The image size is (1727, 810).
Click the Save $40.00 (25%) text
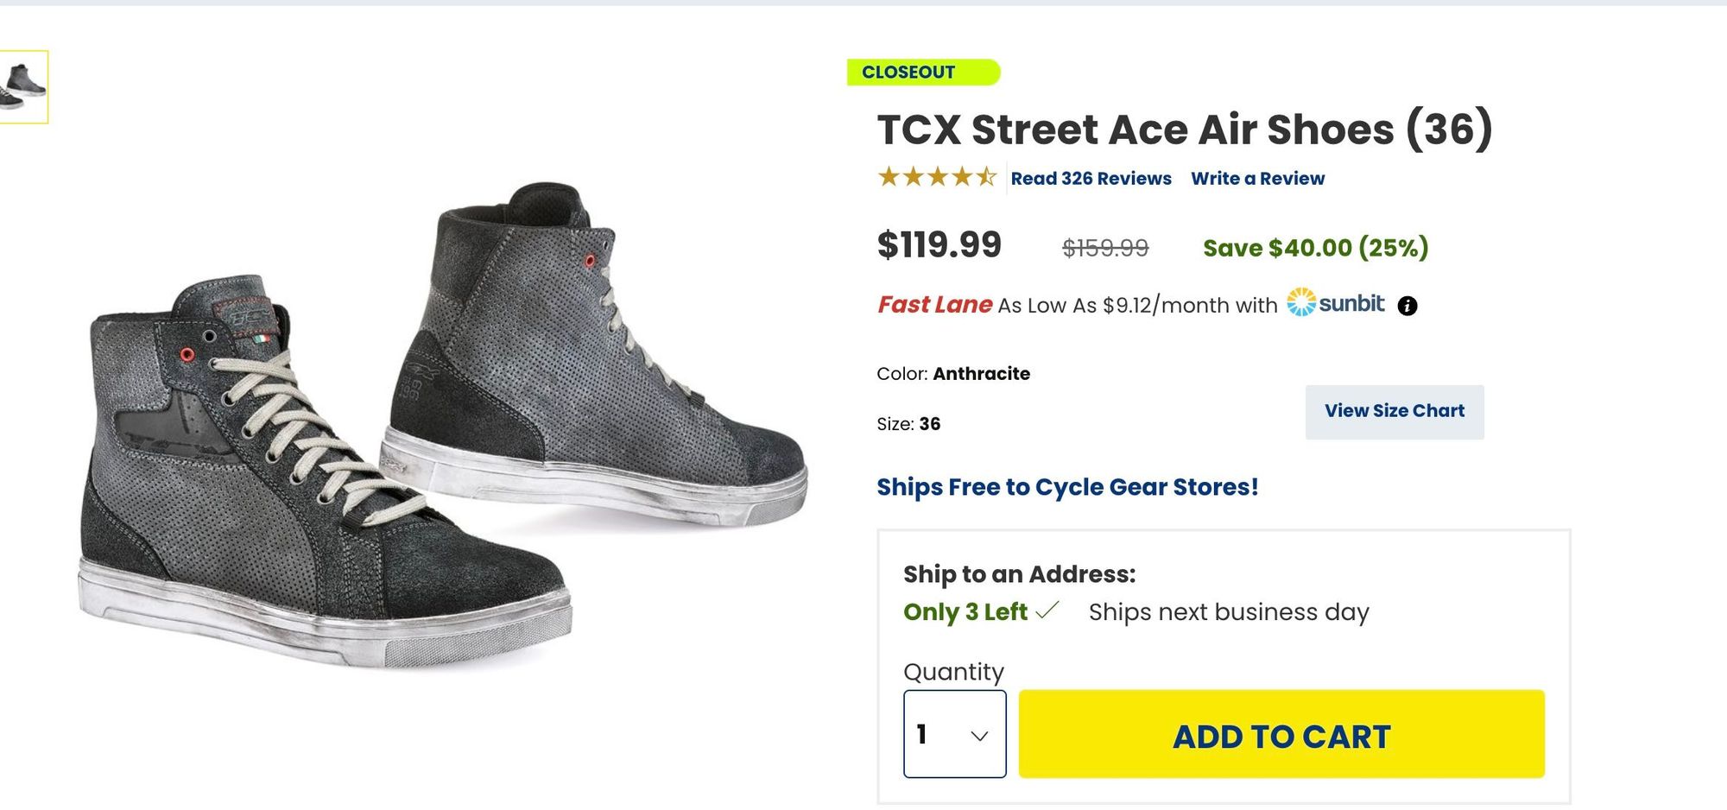pyautogui.click(x=1315, y=248)
